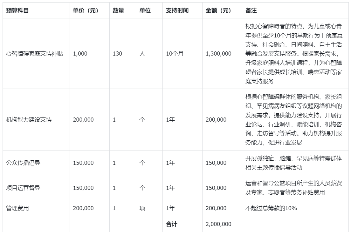Viewport: 351px width, 234px height.
Task: Select the 心智障碍家庭支持补贴 row label
Action: tap(34, 54)
